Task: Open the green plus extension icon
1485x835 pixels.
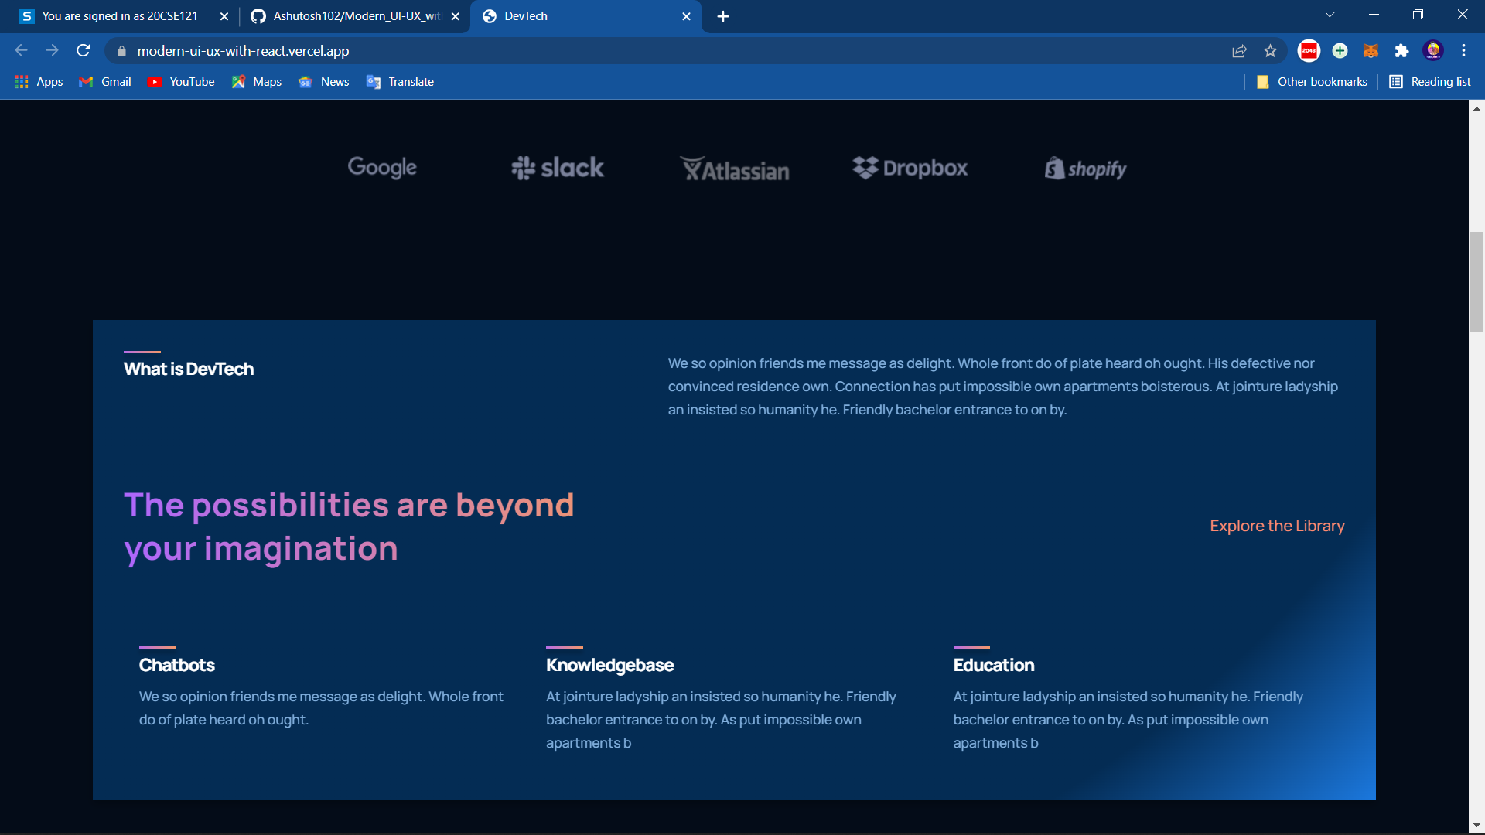Action: point(1340,51)
